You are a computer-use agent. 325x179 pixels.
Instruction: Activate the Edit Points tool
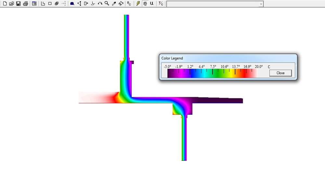[x=79, y=4]
